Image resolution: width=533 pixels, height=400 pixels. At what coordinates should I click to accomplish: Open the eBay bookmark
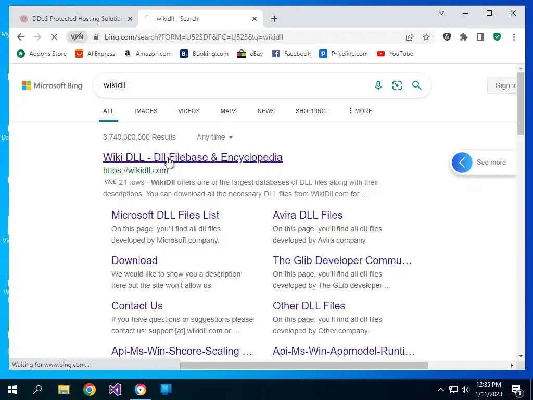pyautogui.click(x=250, y=54)
